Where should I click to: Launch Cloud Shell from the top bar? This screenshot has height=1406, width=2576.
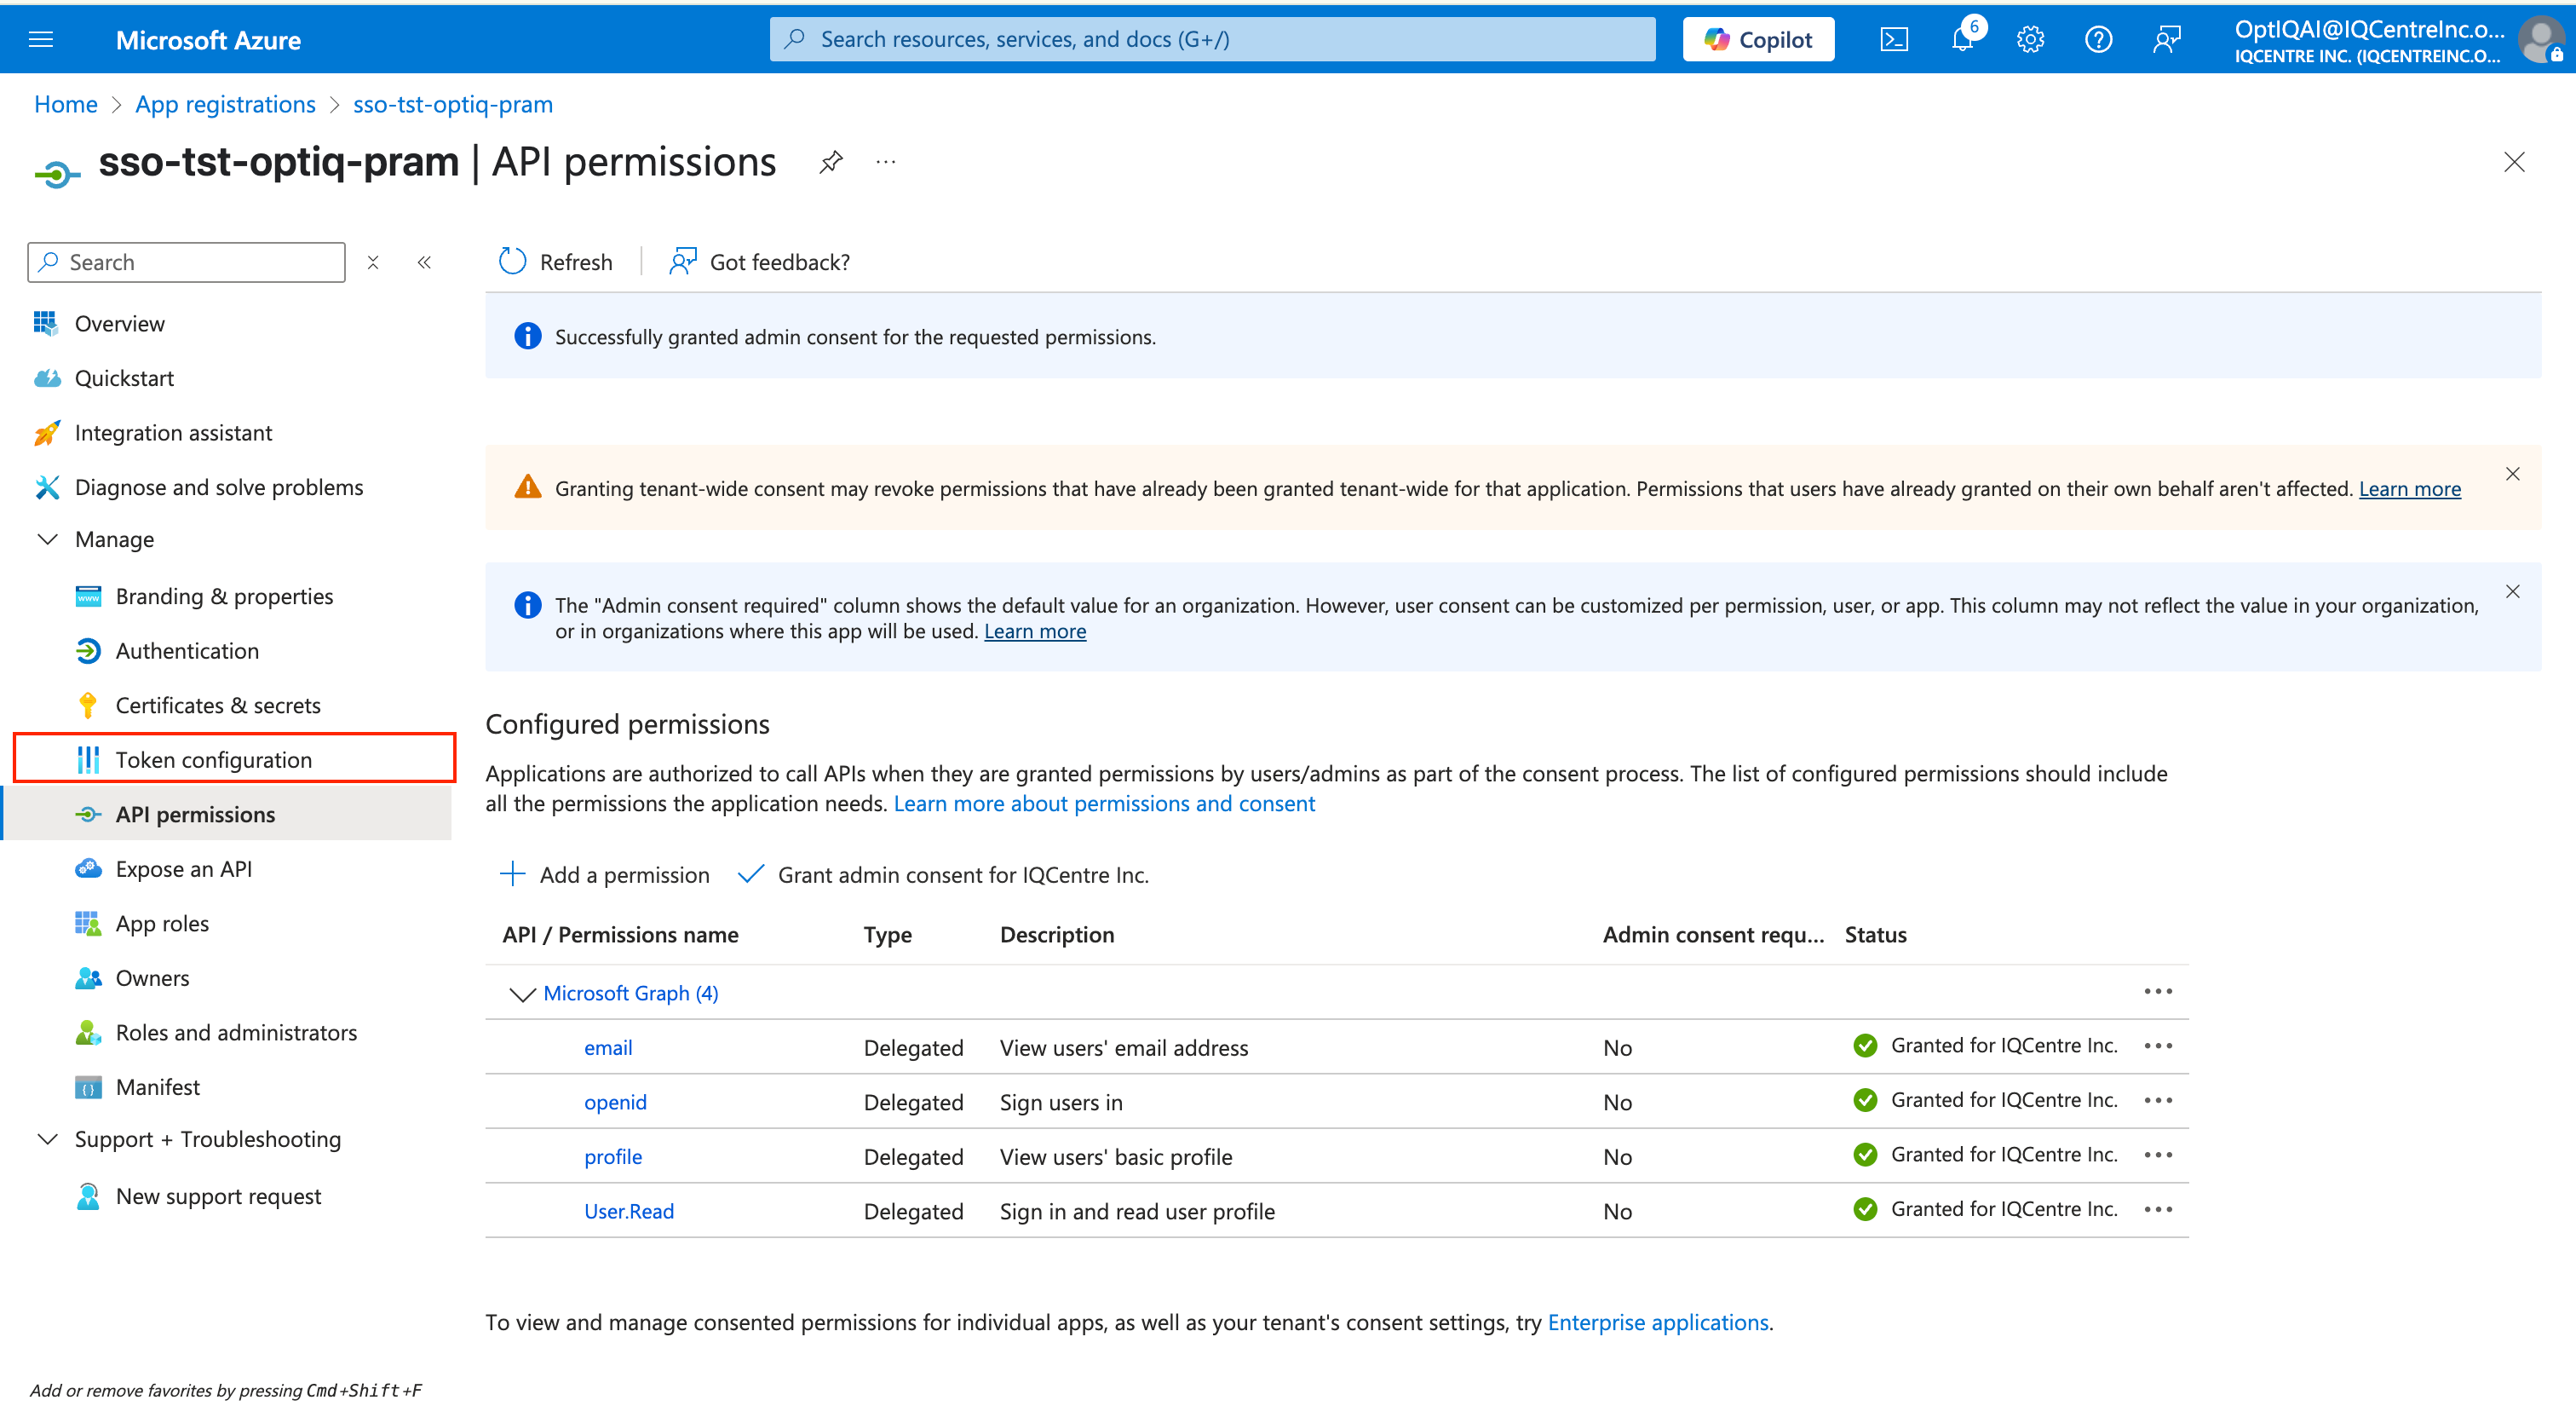click(x=1894, y=39)
